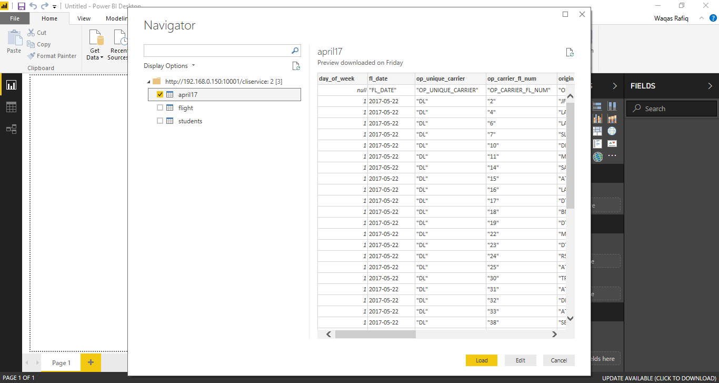Save the report with the floppy disk icon

tap(22, 6)
